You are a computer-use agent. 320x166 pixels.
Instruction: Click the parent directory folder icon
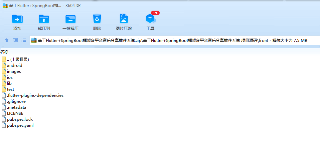click(4, 60)
